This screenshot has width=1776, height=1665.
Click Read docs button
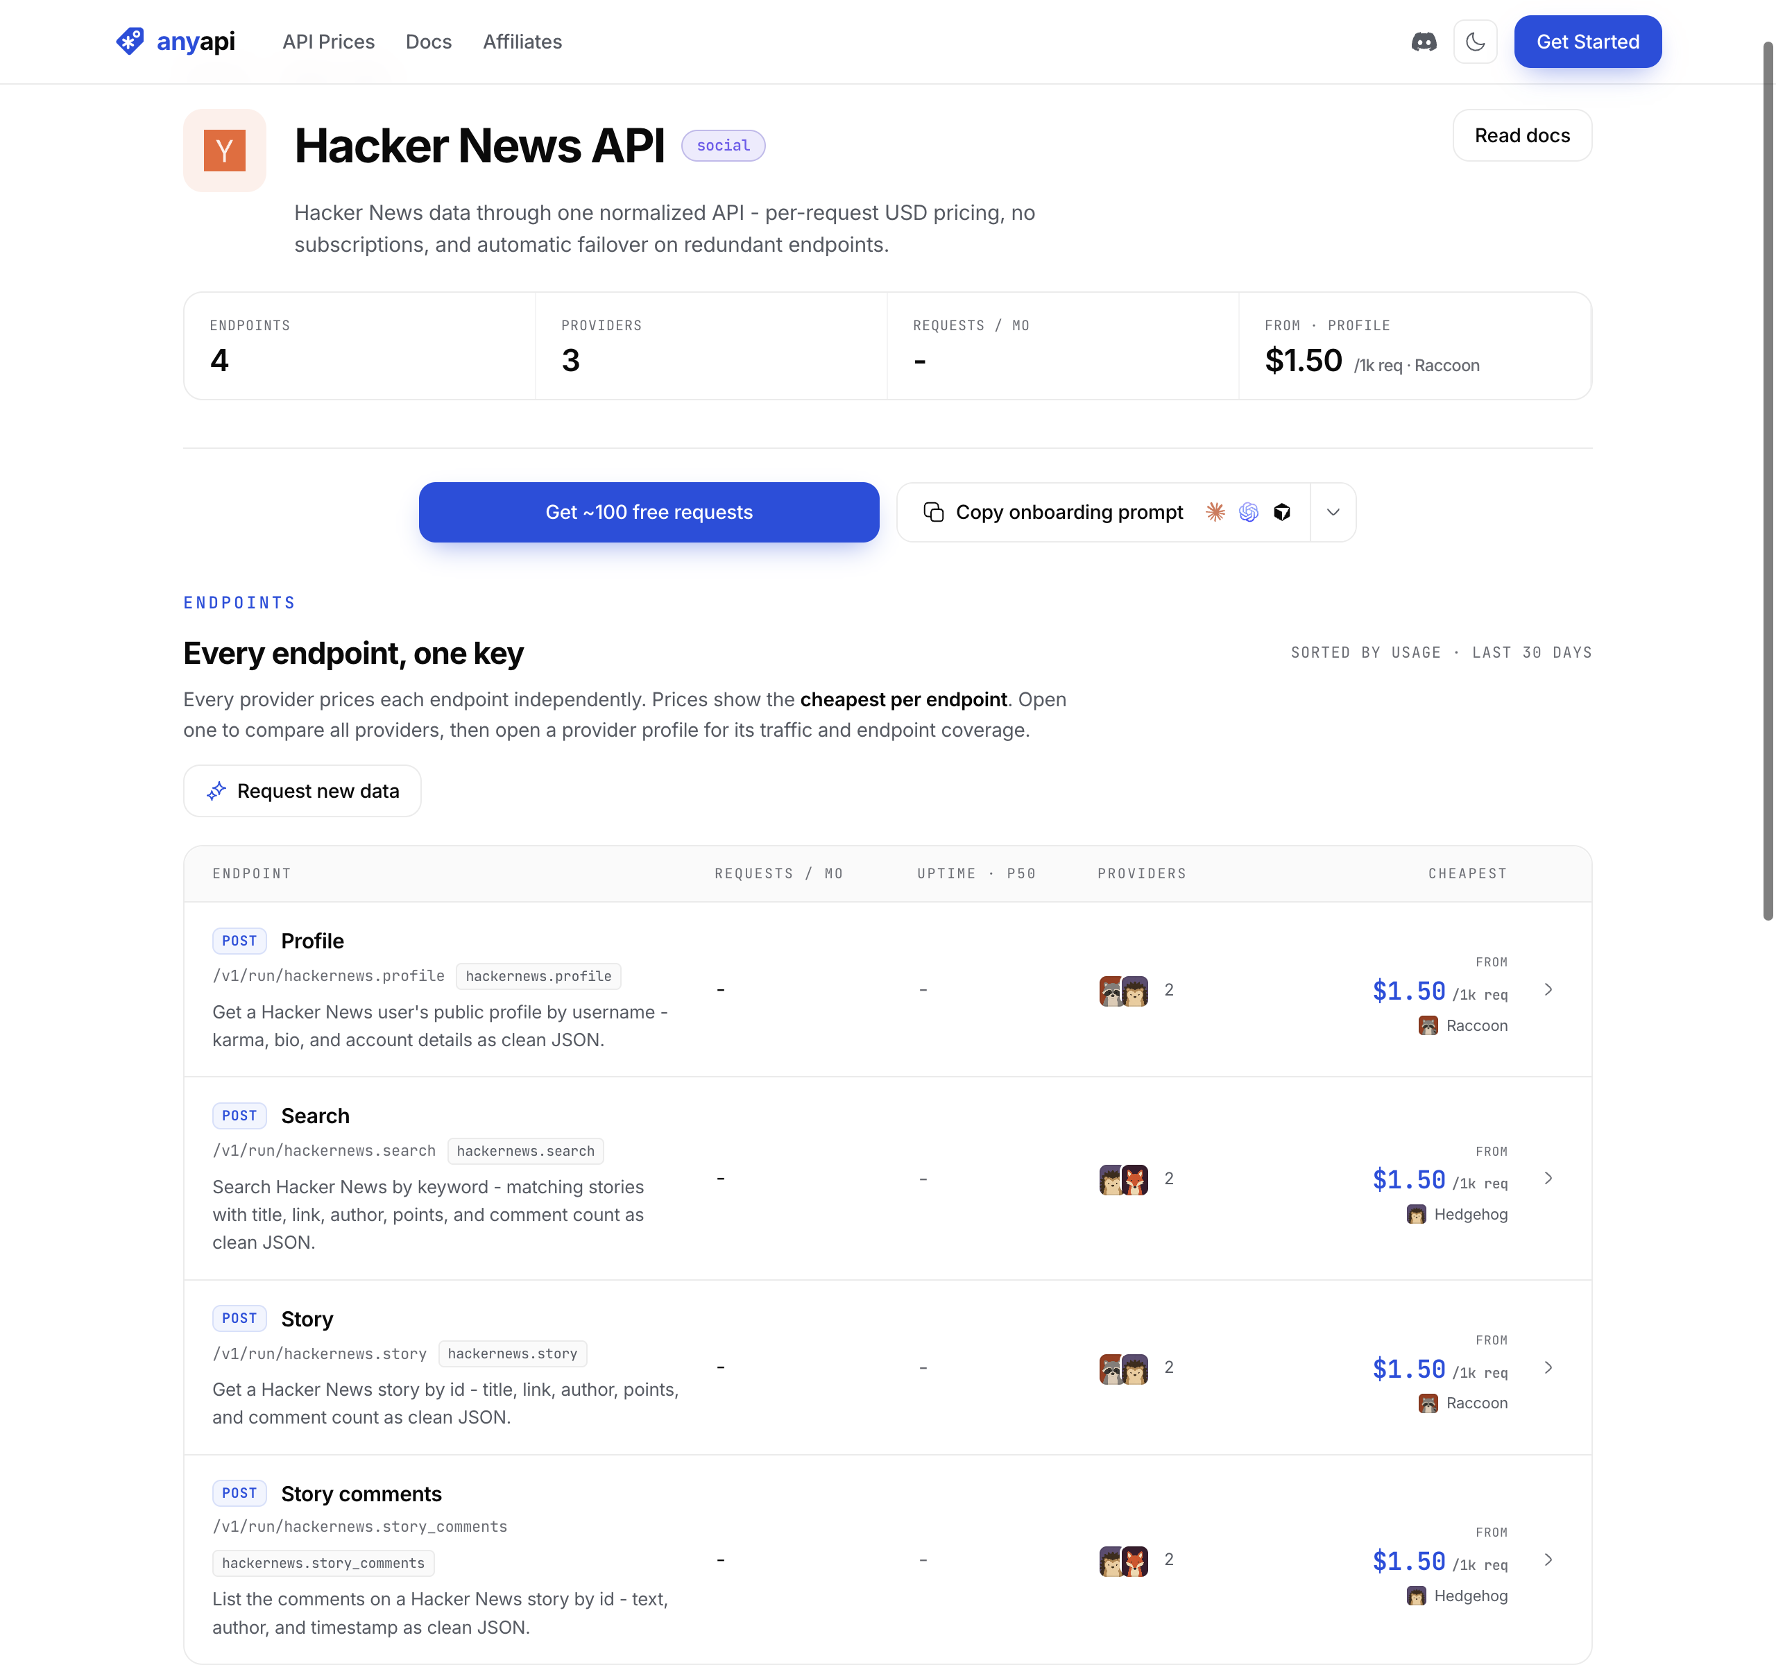pos(1522,136)
